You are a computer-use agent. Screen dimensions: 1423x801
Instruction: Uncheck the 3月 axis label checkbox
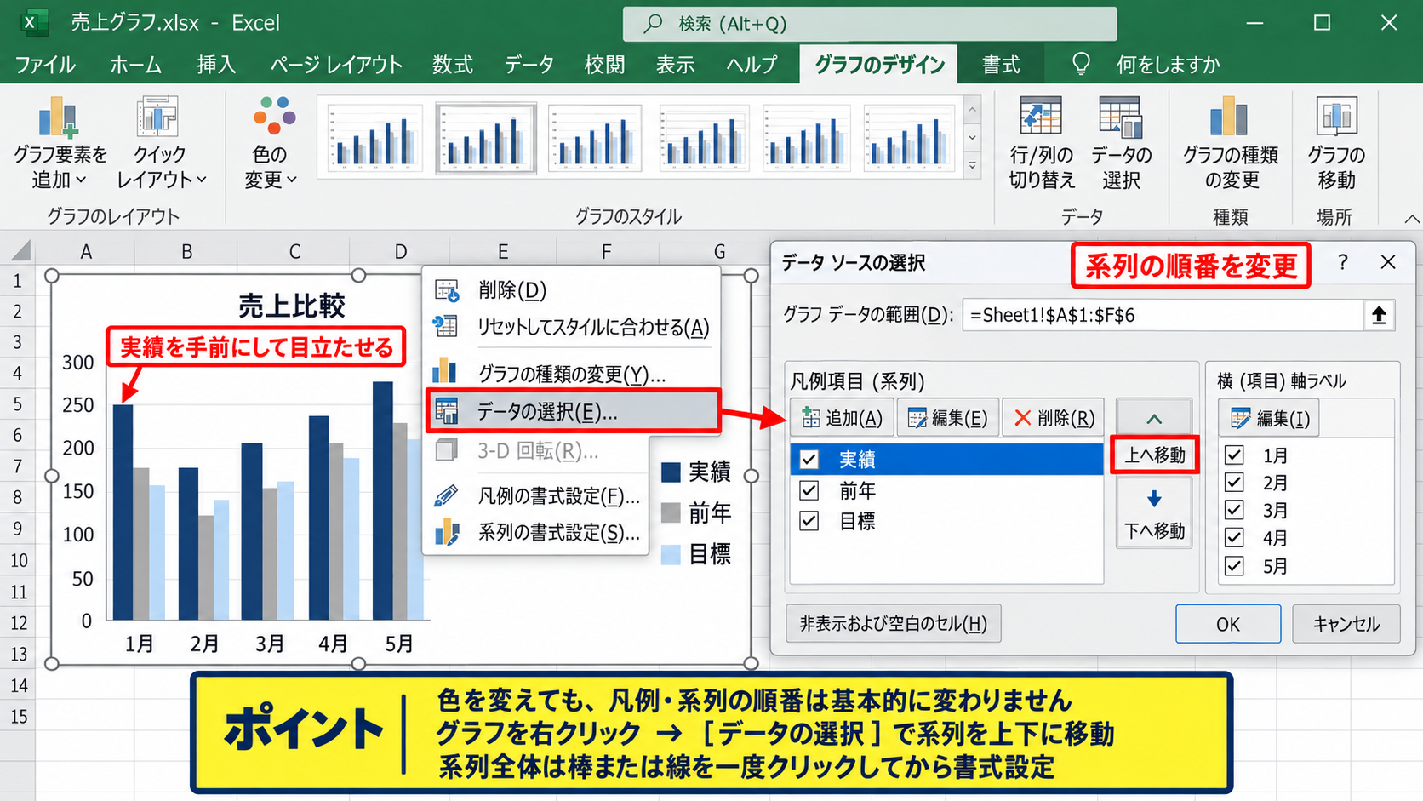tap(1234, 510)
